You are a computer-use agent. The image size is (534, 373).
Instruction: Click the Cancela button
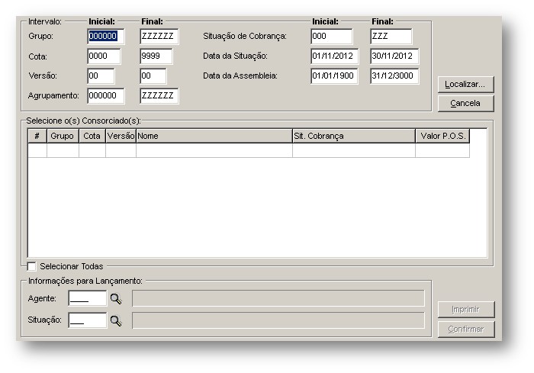point(465,103)
